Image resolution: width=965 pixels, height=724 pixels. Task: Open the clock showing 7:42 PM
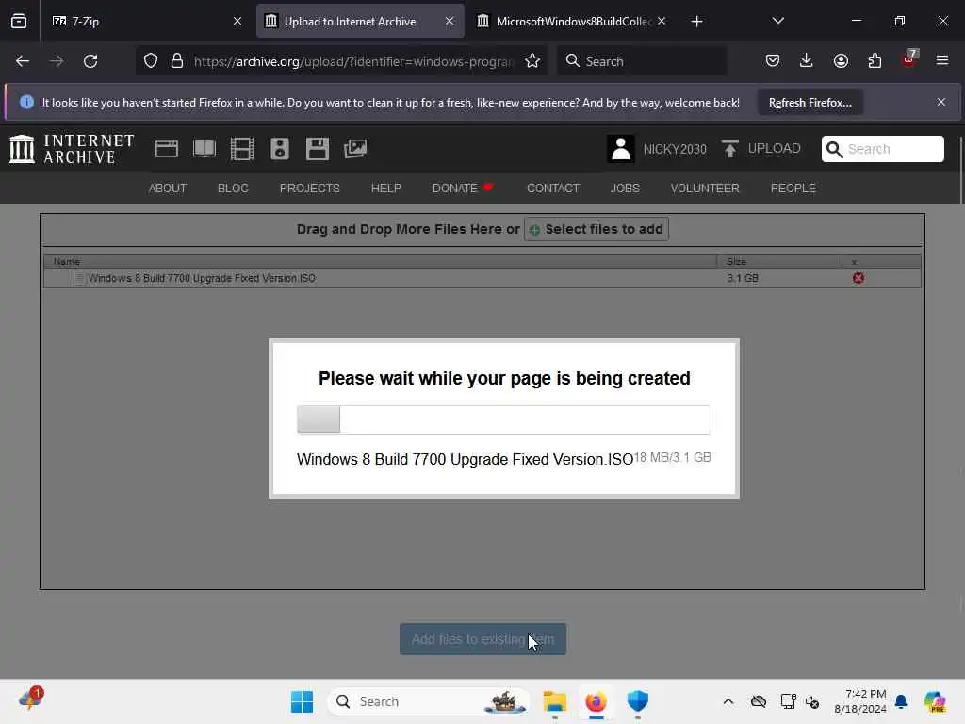coord(860,701)
